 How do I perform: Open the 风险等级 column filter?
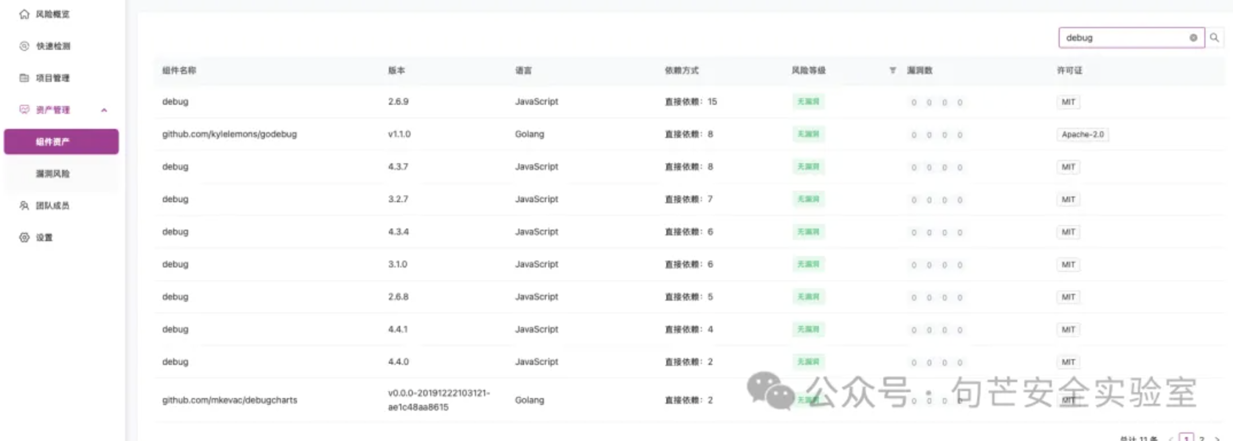pos(892,70)
